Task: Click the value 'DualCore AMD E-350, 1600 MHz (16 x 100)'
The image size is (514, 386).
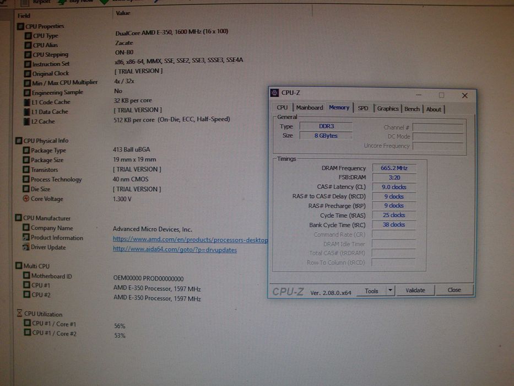Action: point(172,32)
